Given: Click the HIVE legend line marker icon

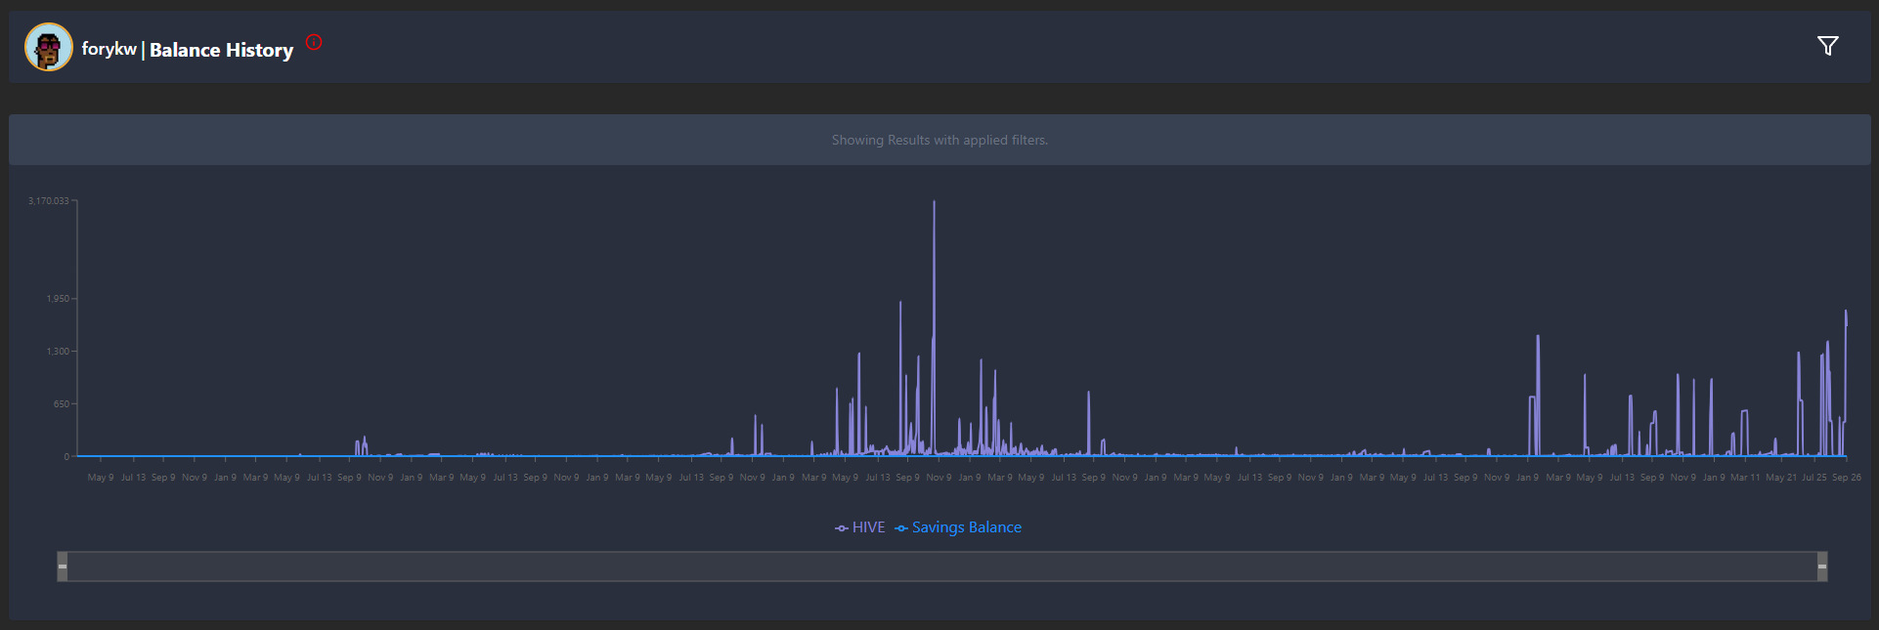Looking at the screenshot, I should (841, 528).
